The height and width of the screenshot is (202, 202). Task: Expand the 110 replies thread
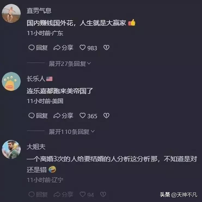[x=72, y=132]
